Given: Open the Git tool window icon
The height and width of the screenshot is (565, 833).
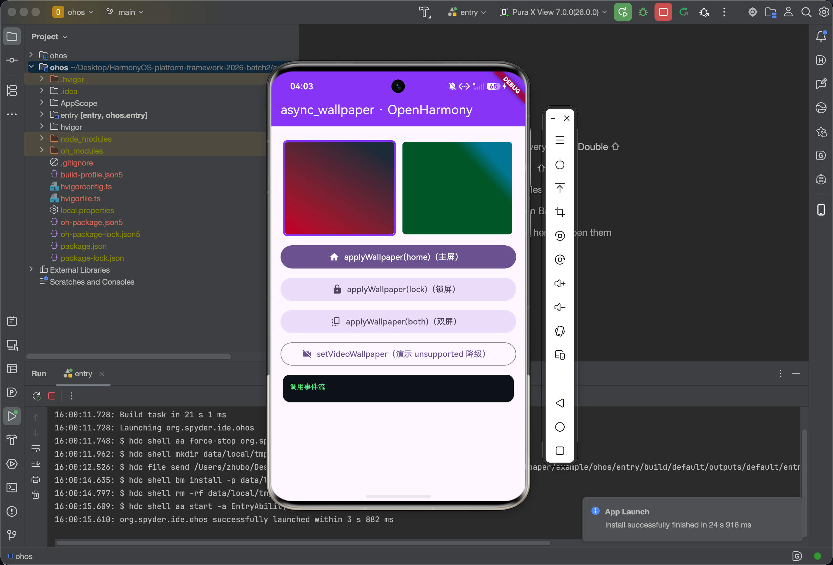Looking at the screenshot, I should pos(12,535).
